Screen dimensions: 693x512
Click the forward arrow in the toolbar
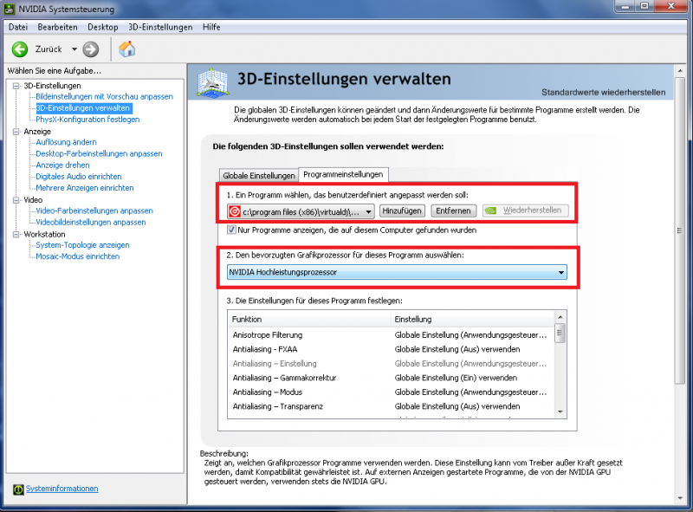(91, 49)
